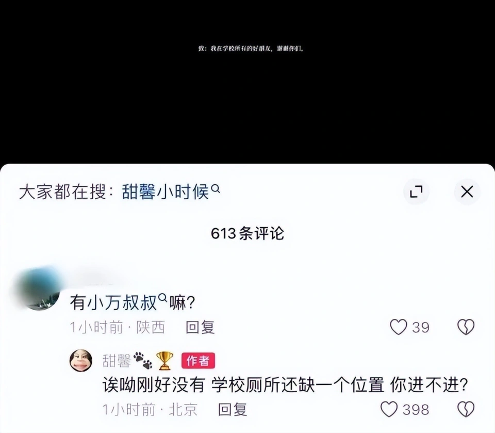Image resolution: width=495 pixels, height=433 pixels.
Task: Open 甜馨's profile from avatar
Action: (x=81, y=360)
